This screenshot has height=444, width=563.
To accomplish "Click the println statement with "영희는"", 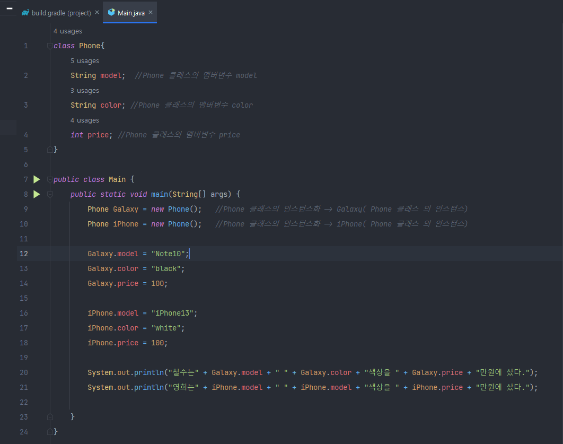I will tap(313, 387).
